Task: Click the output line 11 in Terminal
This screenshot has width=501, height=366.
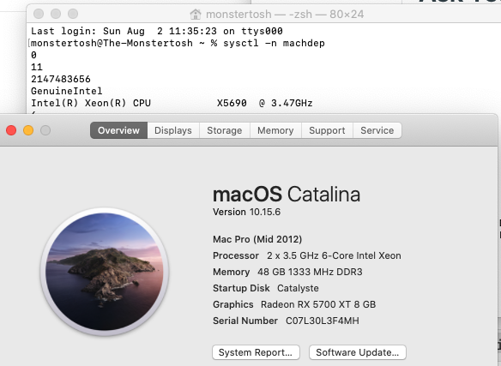Action: (x=36, y=67)
